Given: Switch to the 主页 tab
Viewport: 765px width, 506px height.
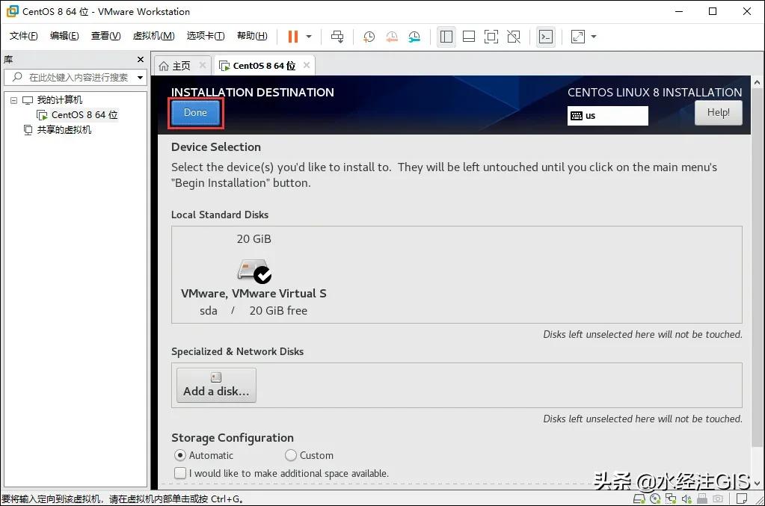Looking at the screenshot, I should pyautogui.click(x=179, y=65).
